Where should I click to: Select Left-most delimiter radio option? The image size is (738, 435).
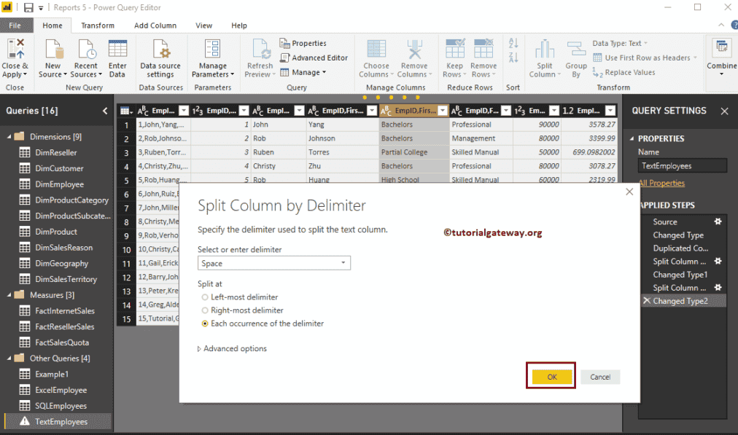pos(205,297)
